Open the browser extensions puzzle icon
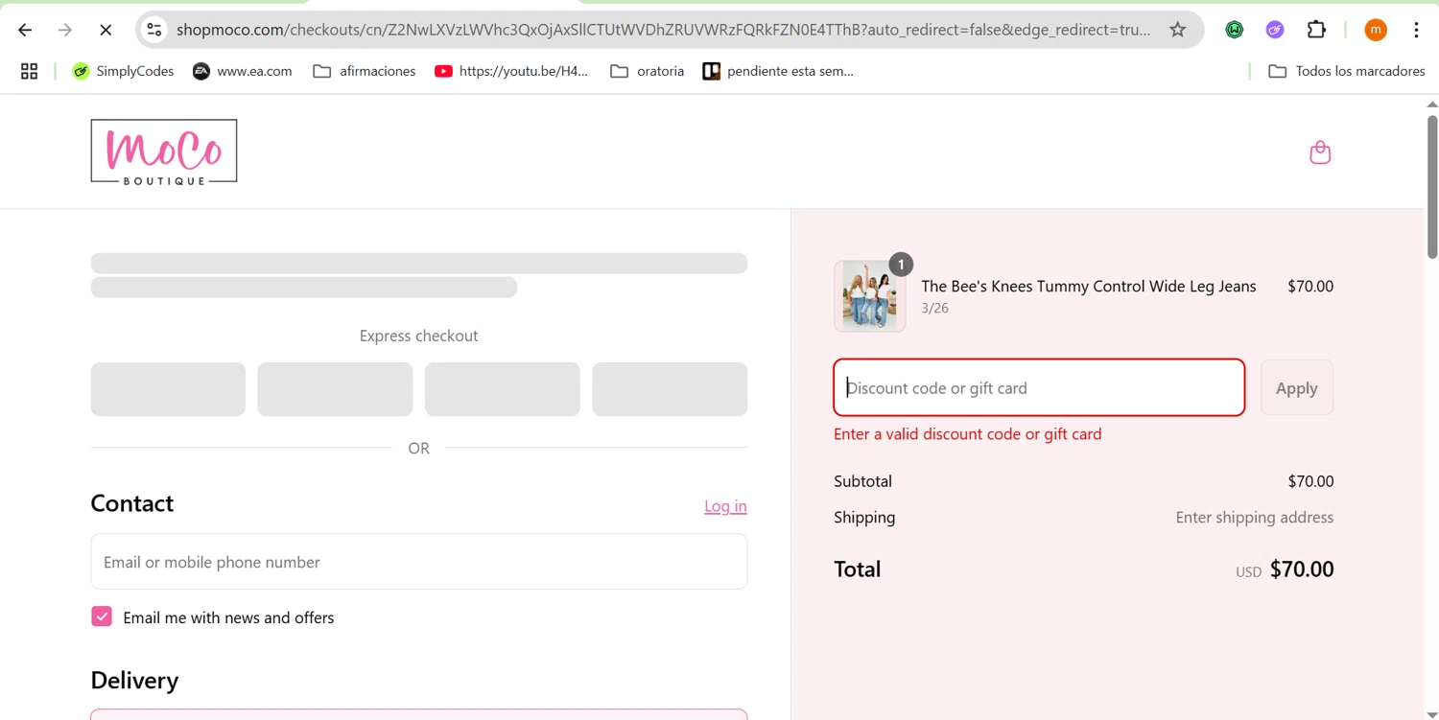This screenshot has height=720, width=1439. 1316,30
